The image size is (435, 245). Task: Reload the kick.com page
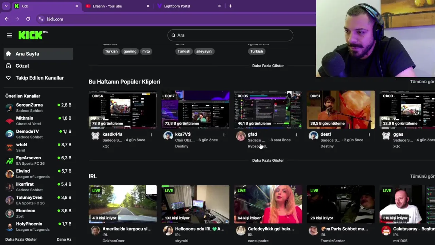28,19
